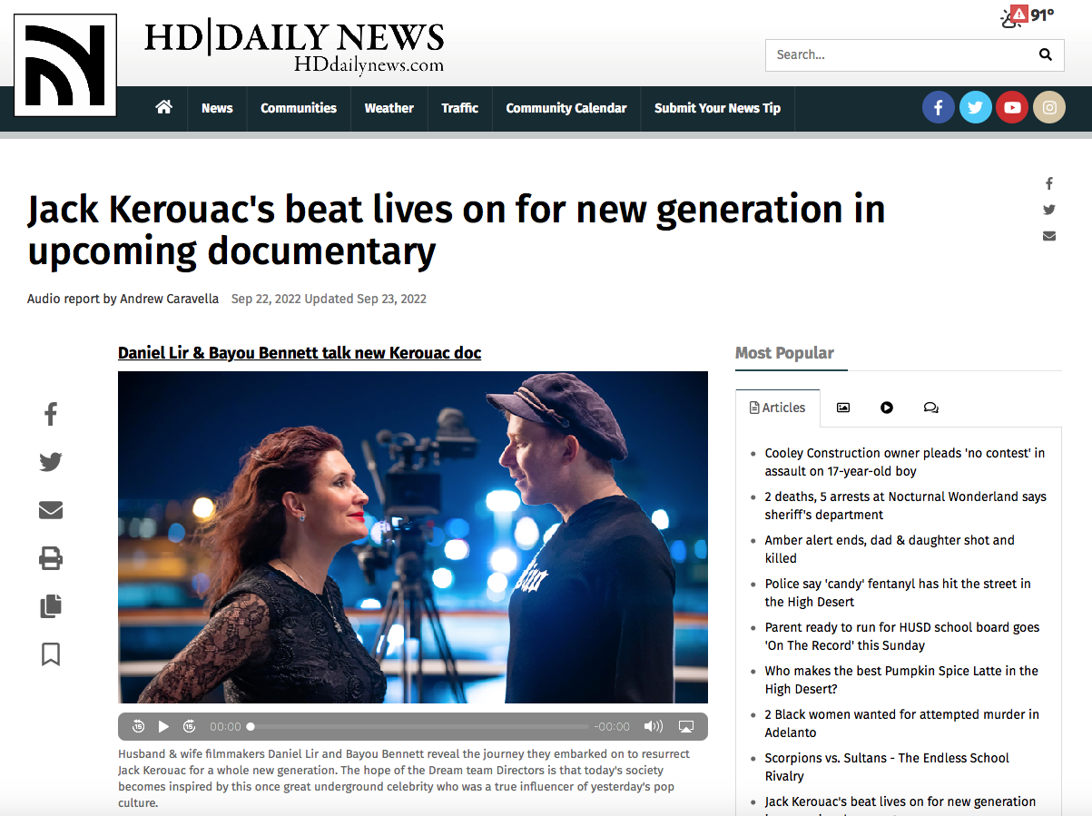Open the Community Calendar page
1092x816 pixels.
[x=566, y=108]
